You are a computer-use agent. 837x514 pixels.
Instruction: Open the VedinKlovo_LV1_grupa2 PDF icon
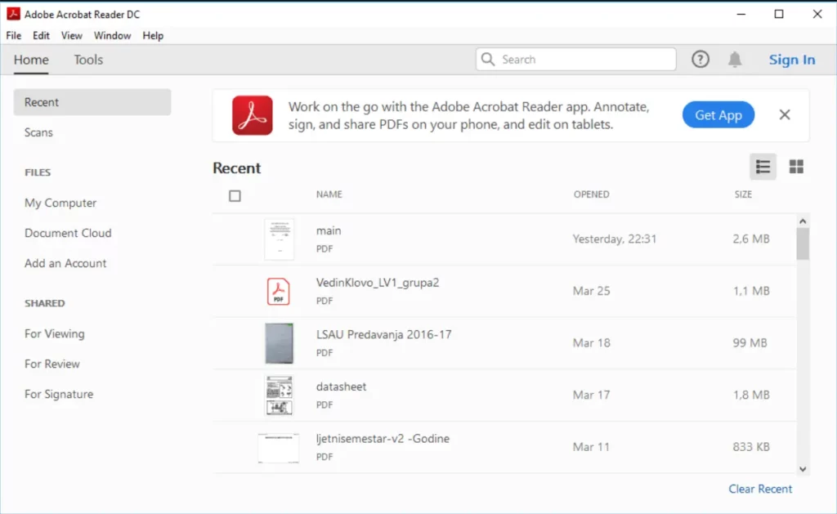point(279,291)
